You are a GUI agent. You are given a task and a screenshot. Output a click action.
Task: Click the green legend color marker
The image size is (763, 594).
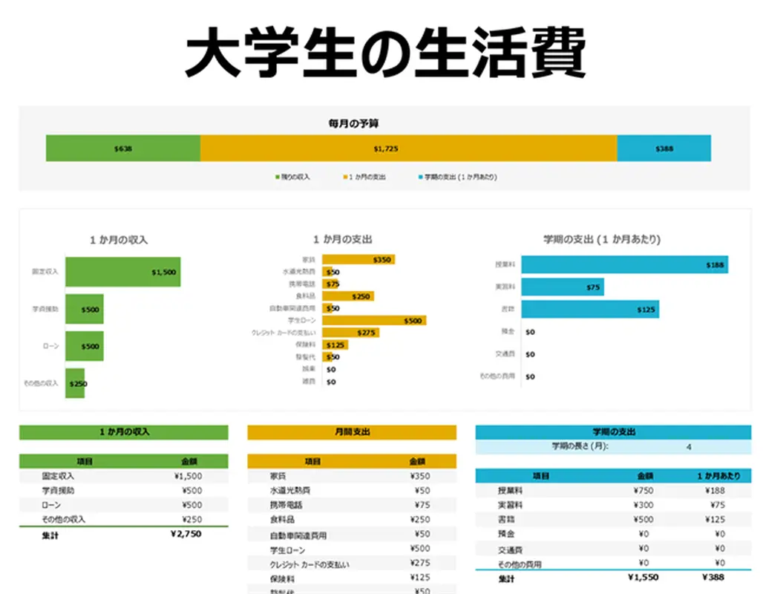tap(276, 177)
